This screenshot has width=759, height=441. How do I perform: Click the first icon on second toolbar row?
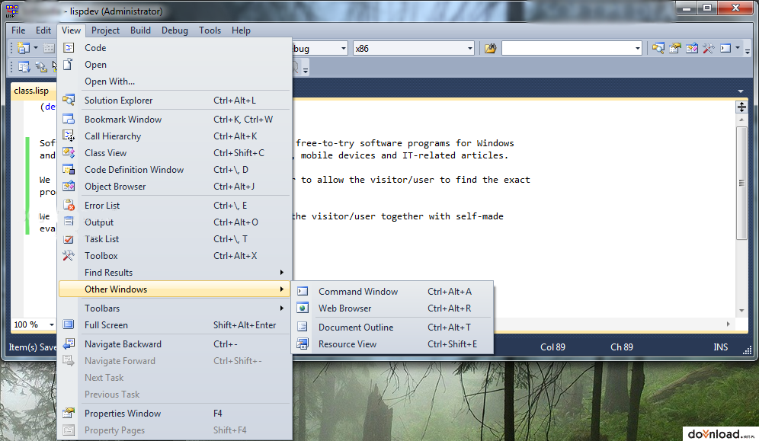[x=24, y=67]
